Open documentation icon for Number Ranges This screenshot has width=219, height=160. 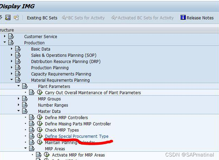tap(25, 105)
